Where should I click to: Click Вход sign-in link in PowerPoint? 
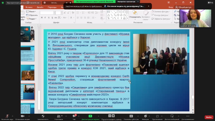[x=171, y=7]
